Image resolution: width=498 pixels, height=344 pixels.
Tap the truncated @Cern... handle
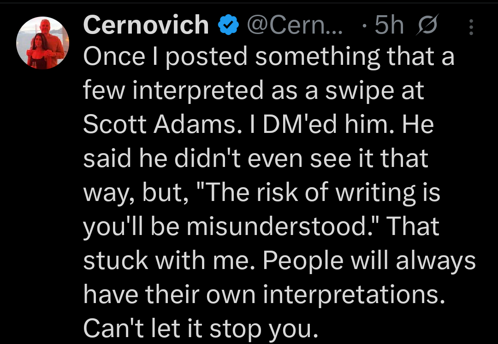[x=295, y=26]
